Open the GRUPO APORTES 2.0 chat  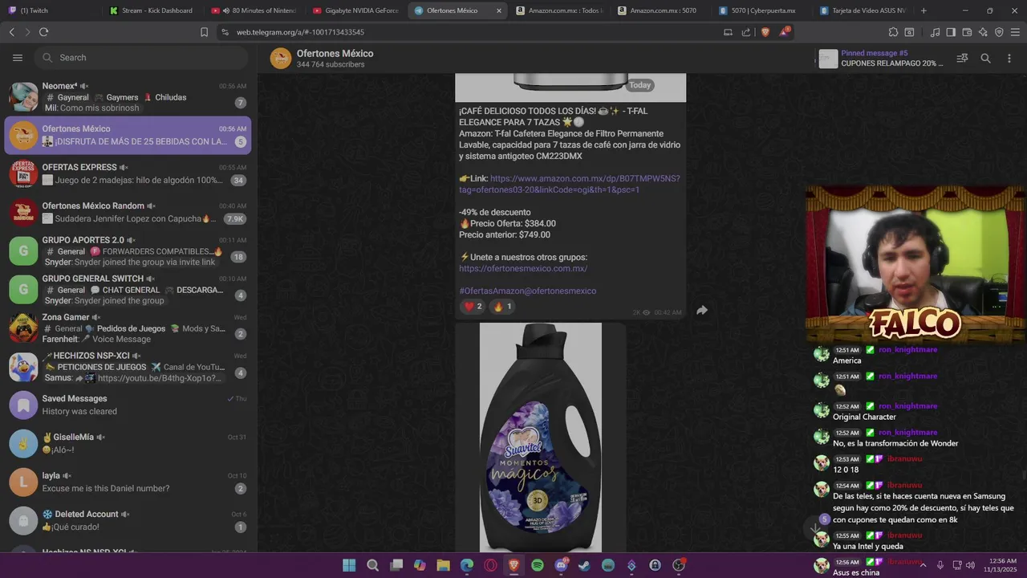pyautogui.click(x=128, y=250)
